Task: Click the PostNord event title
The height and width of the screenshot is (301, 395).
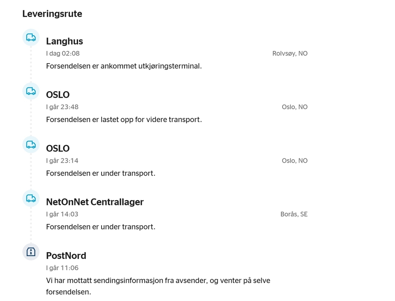Action: tap(66, 256)
